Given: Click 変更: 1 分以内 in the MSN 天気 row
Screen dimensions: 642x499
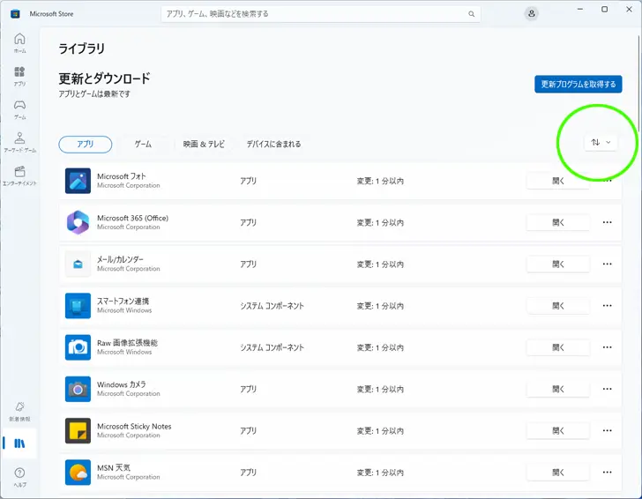Looking at the screenshot, I should [x=380, y=473].
